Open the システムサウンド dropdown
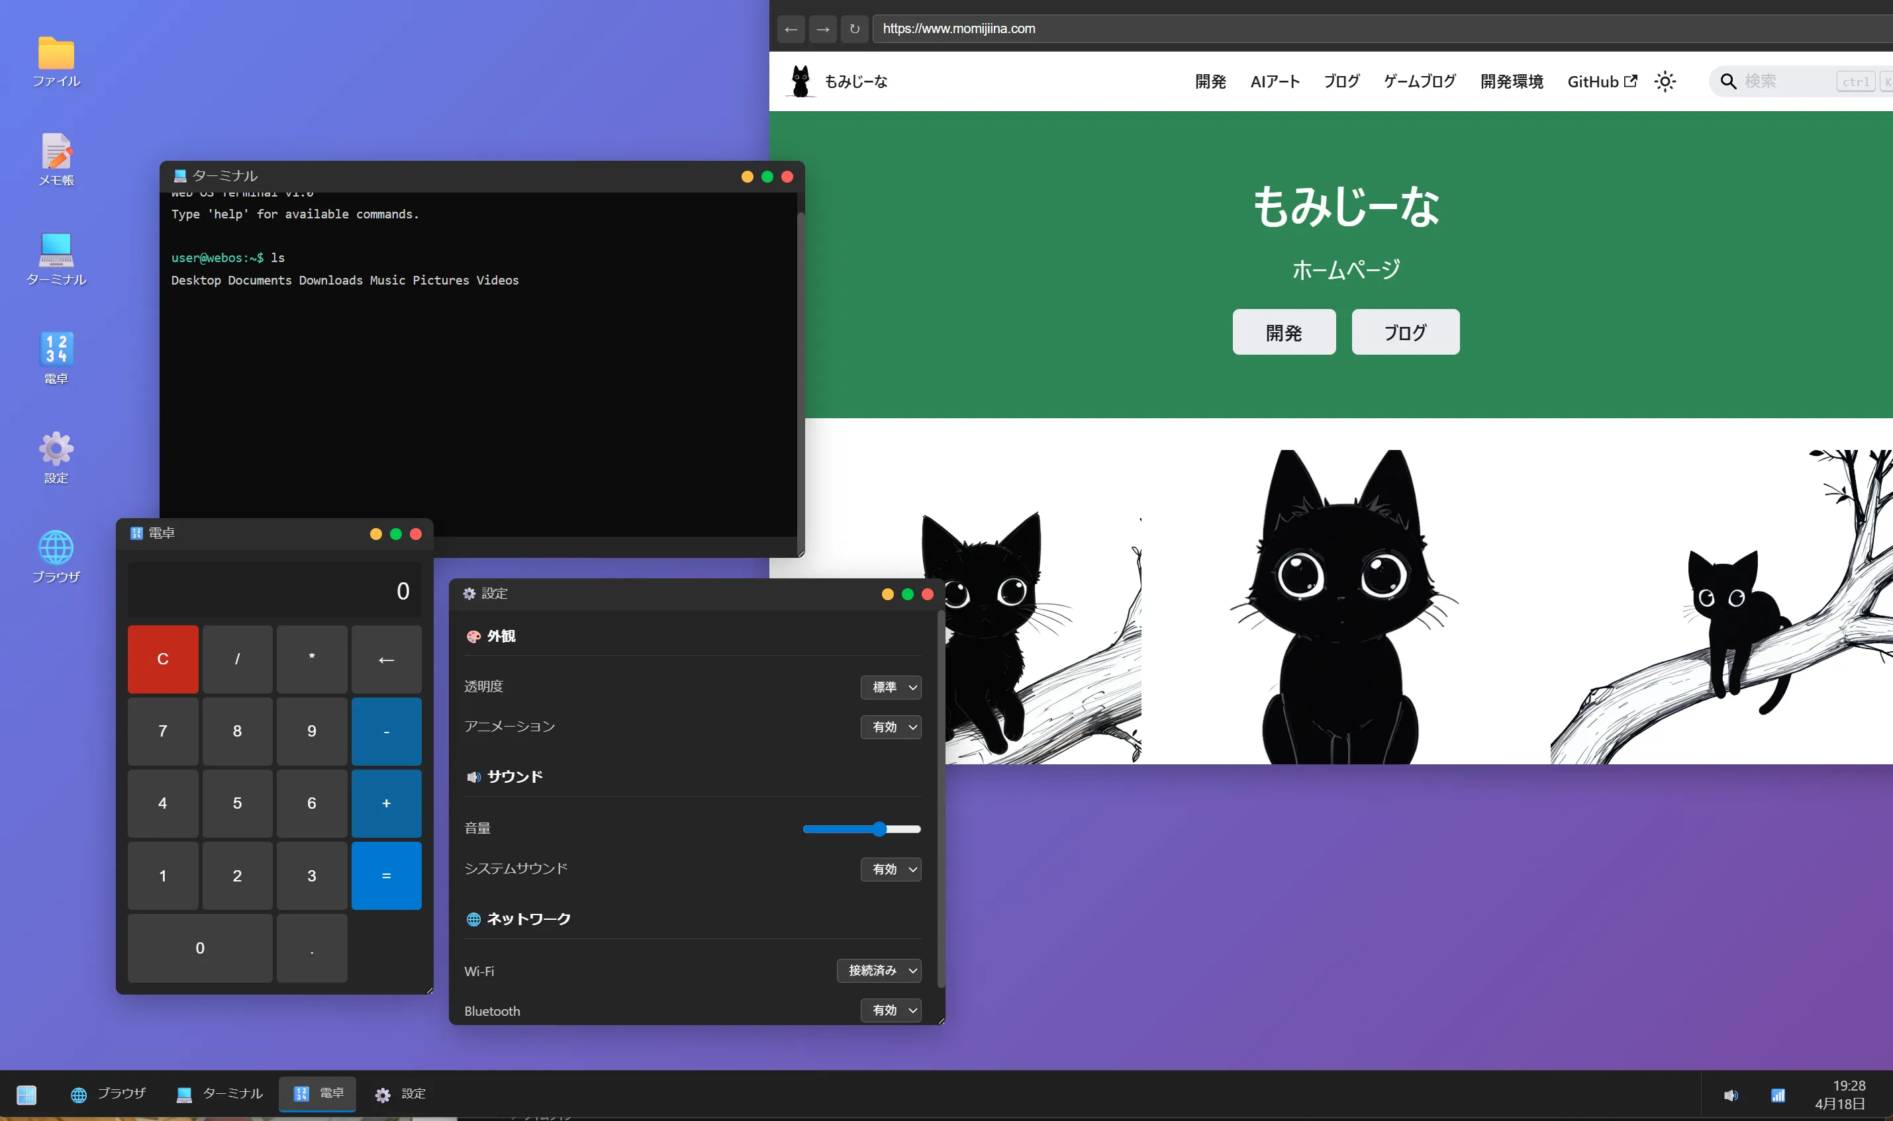1893x1121 pixels. point(890,869)
